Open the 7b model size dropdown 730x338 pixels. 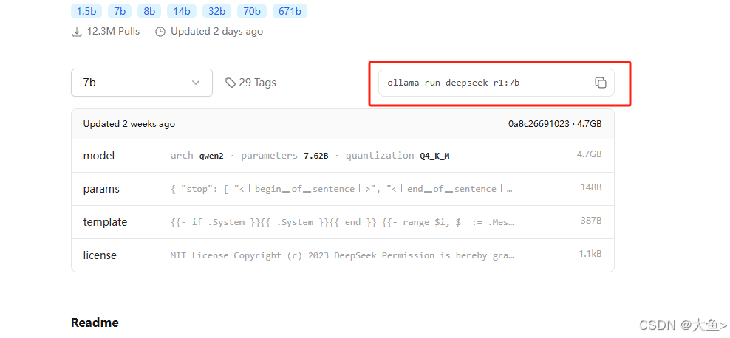pos(142,83)
